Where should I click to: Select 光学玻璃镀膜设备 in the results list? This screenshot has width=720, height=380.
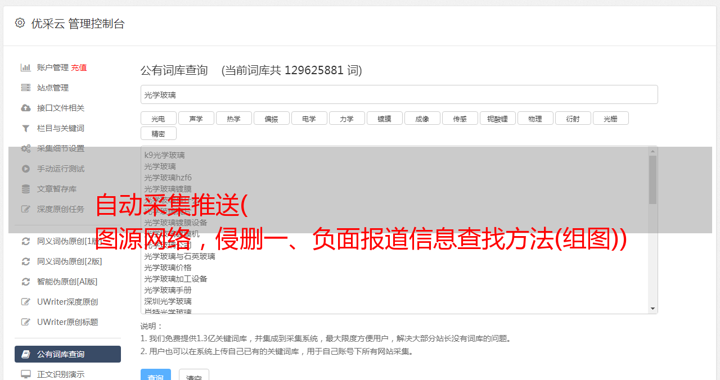click(175, 223)
